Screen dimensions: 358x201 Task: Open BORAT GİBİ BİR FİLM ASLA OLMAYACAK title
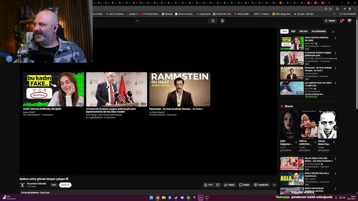317,175
